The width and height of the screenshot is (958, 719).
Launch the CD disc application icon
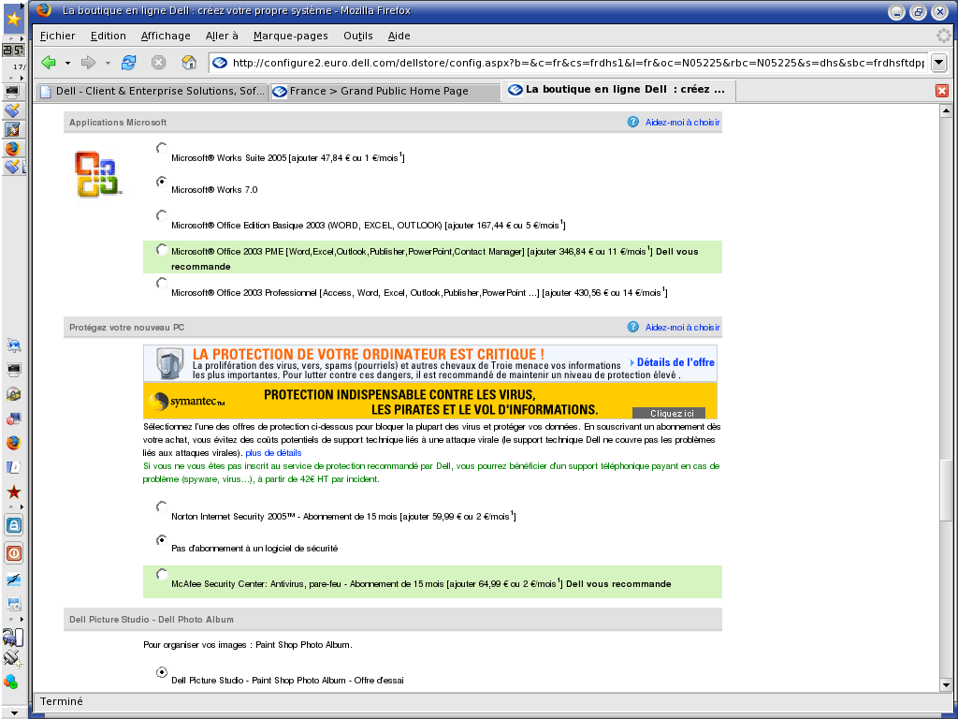point(13,394)
